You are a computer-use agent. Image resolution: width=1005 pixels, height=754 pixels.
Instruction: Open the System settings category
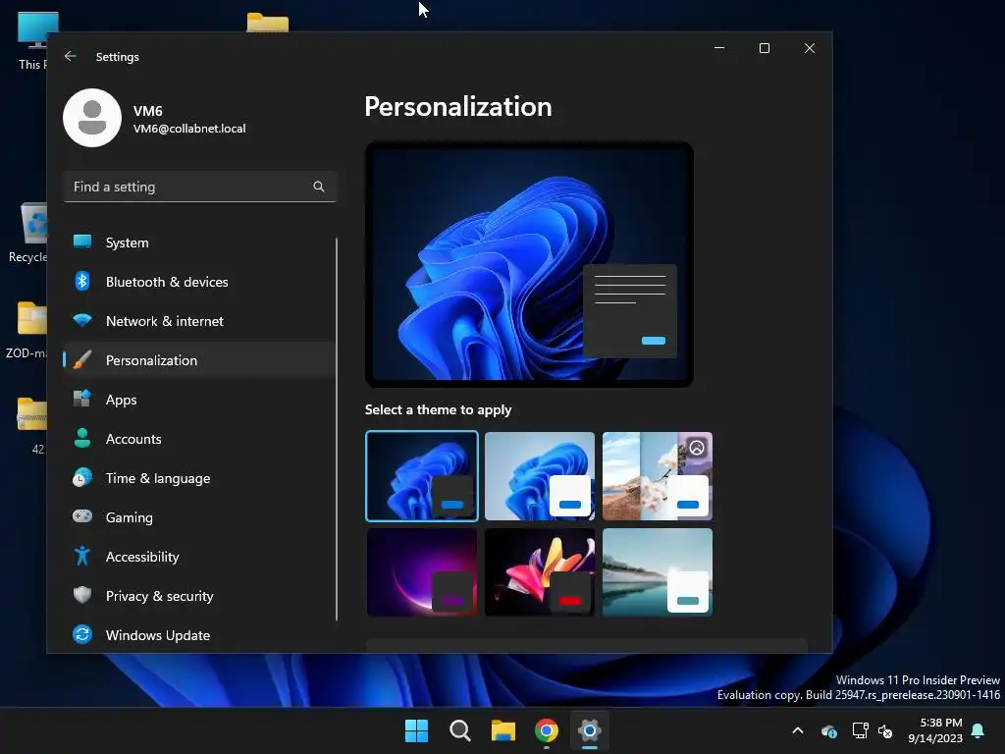pos(198,242)
